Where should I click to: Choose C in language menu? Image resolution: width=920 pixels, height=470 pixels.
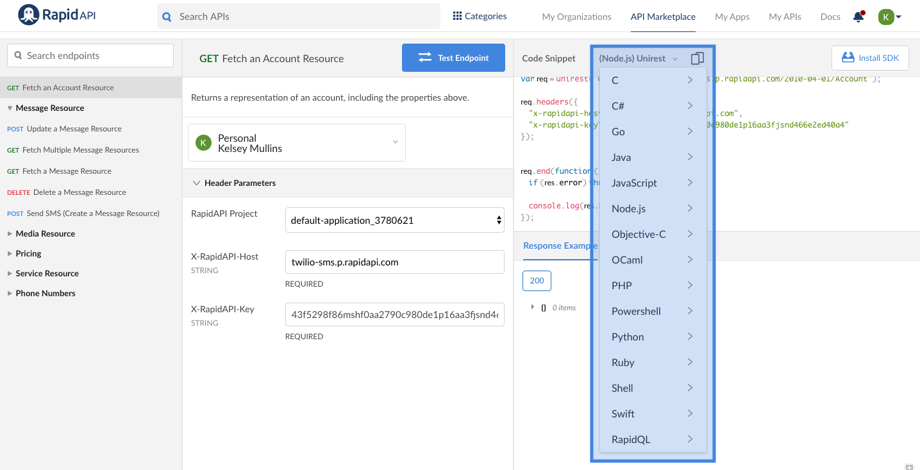pos(653,80)
